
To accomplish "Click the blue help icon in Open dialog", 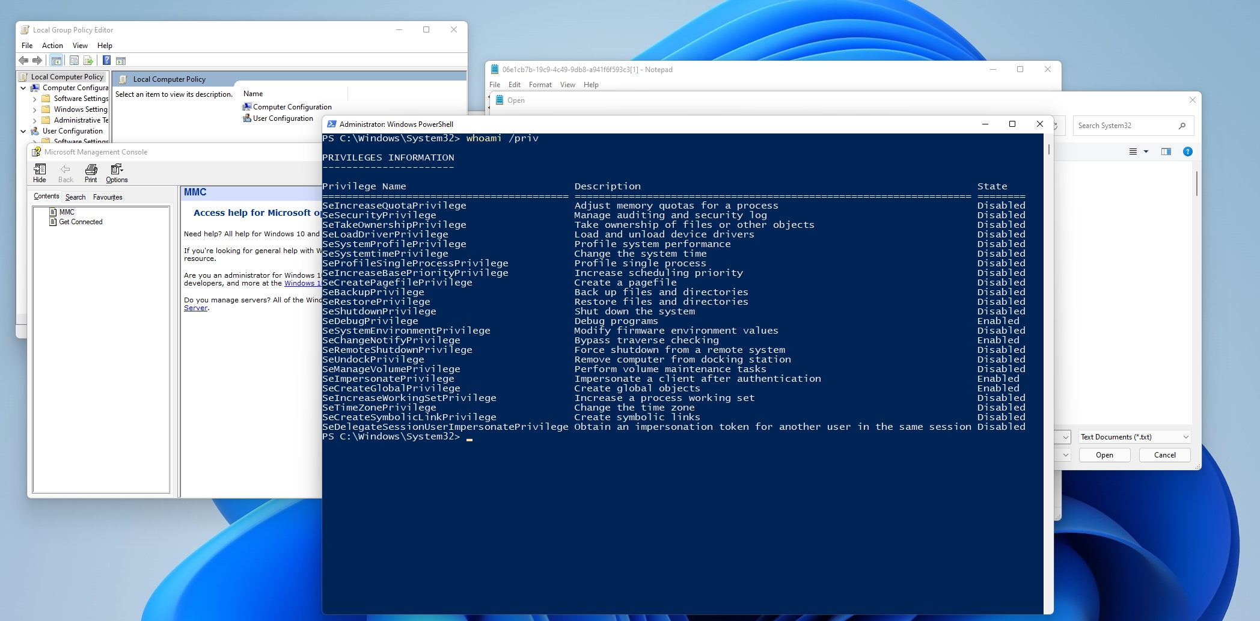I will coord(1187,151).
